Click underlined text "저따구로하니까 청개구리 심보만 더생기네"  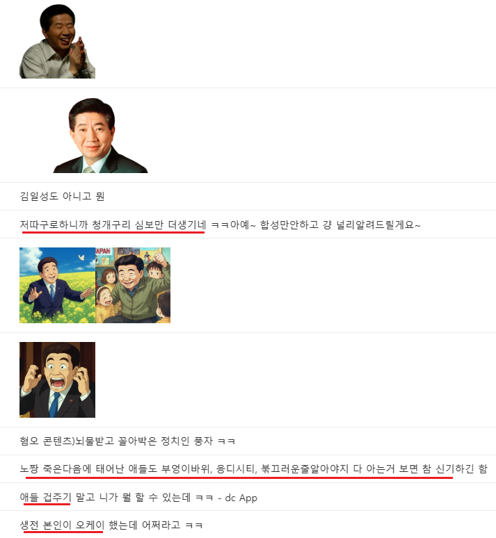click(113, 225)
